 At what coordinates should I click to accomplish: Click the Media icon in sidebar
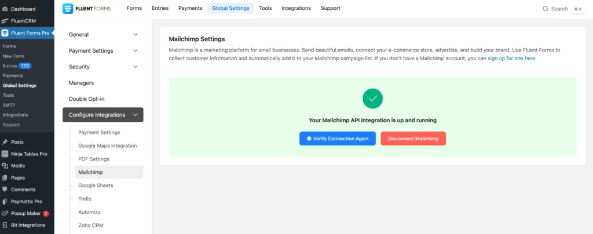tap(5, 166)
